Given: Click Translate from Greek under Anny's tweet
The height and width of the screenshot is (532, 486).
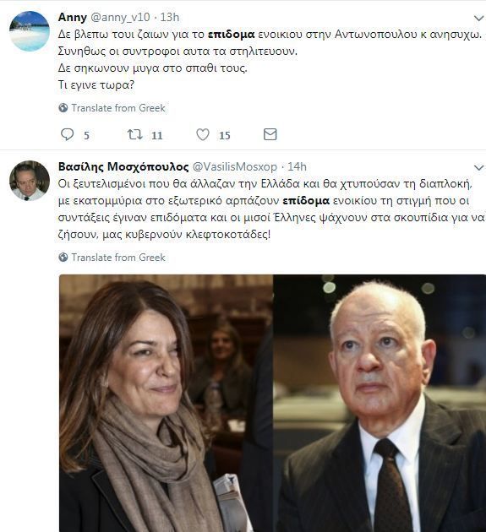Looking at the screenshot, I should coord(118,108).
